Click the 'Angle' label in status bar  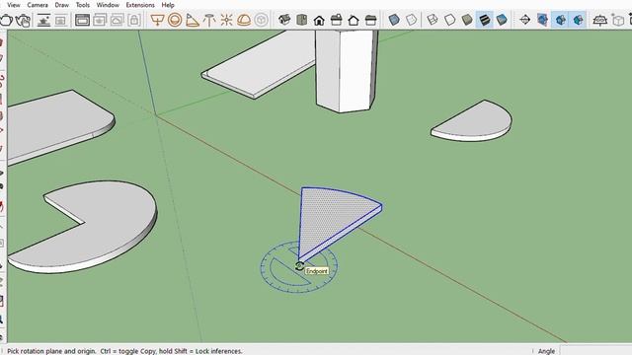[x=546, y=351]
